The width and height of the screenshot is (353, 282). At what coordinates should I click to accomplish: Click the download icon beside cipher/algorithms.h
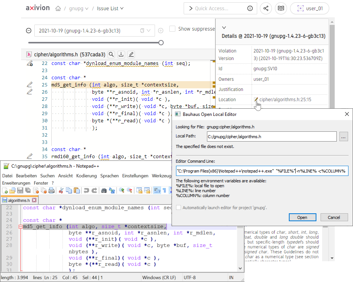[x=121, y=54]
